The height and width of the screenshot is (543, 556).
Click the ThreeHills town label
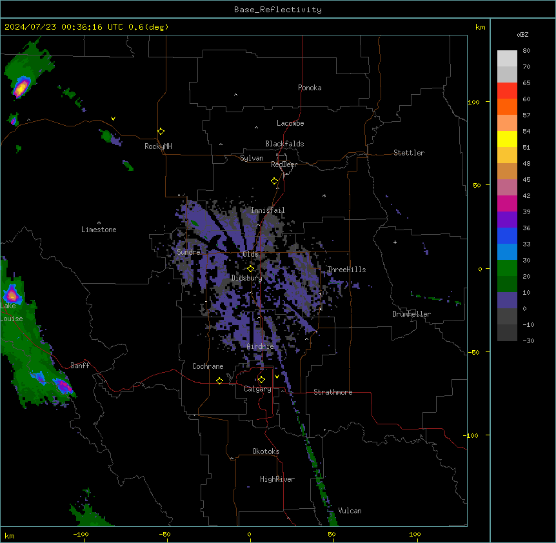(x=346, y=270)
